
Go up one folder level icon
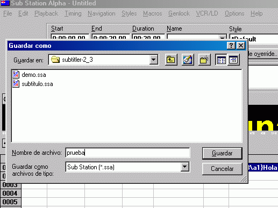tap(171, 60)
